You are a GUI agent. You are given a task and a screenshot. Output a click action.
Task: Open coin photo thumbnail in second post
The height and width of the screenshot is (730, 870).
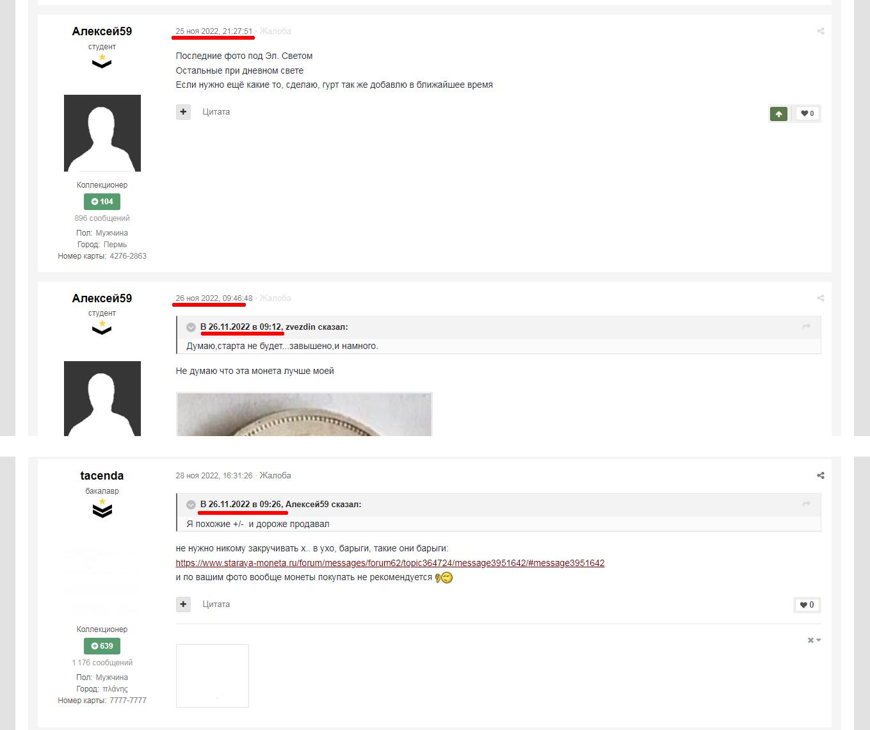(x=304, y=414)
